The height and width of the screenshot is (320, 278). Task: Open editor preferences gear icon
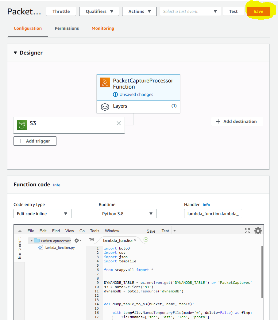click(x=258, y=230)
